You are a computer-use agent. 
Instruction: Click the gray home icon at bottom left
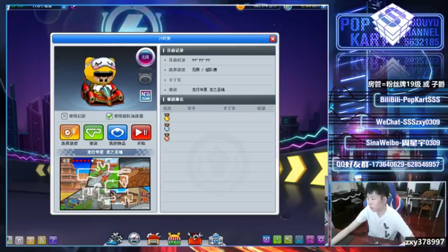pos(19,240)
